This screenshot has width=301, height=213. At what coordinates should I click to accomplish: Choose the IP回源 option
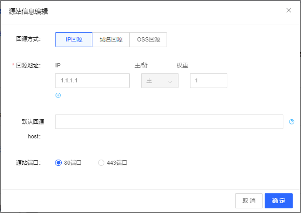[x=74, y=39]
